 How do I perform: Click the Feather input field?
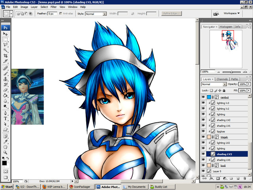52,13
